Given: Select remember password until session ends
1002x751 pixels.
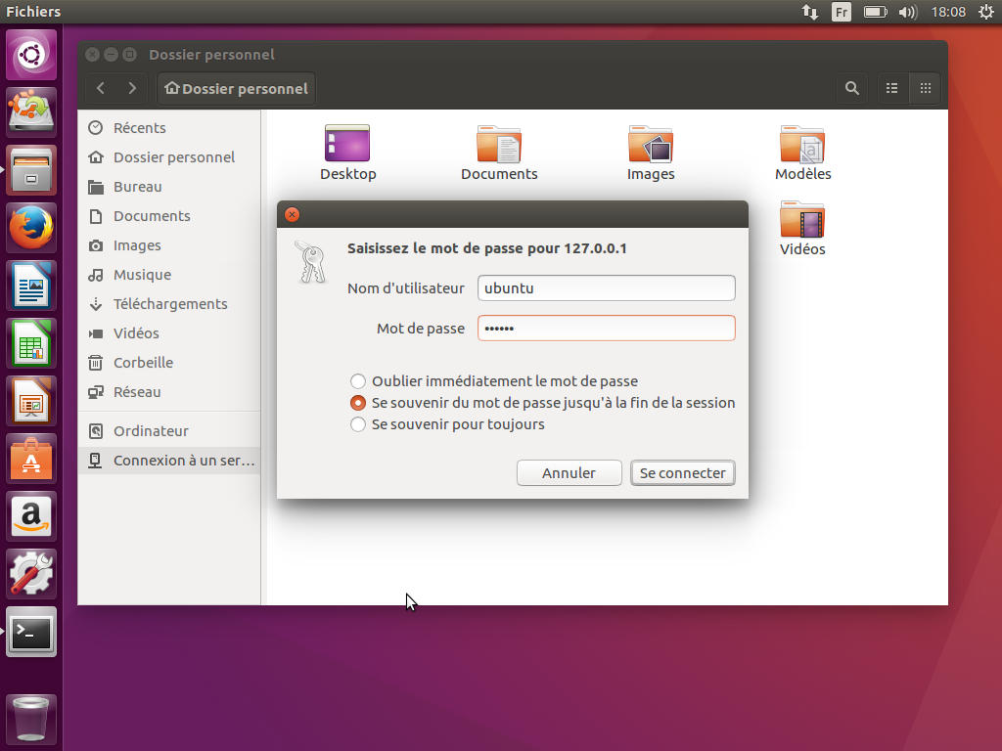Looking at the screenshot, I should click(x=358, y=403).
